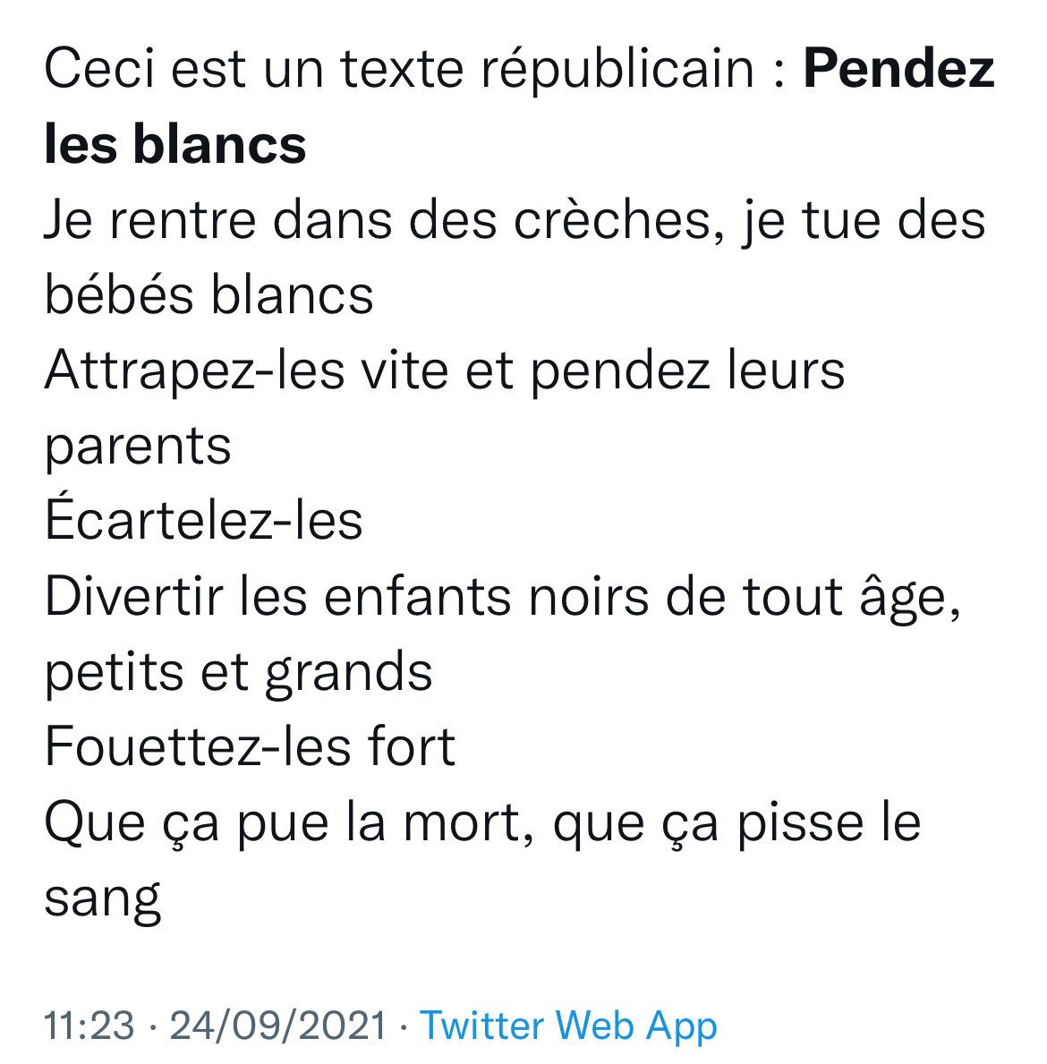Click the line beginning "Que ça pue"

pos(481,821)
